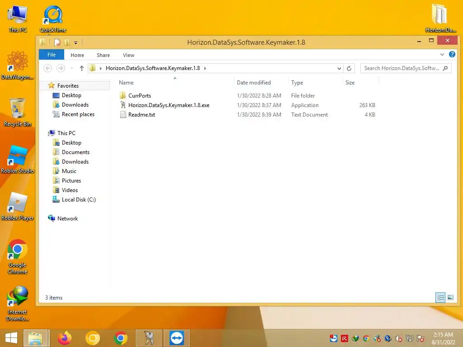Open the recent locations dropdown arrow
Image resolution: width=463 pixels, height=347 pixels.
point(72,68)
